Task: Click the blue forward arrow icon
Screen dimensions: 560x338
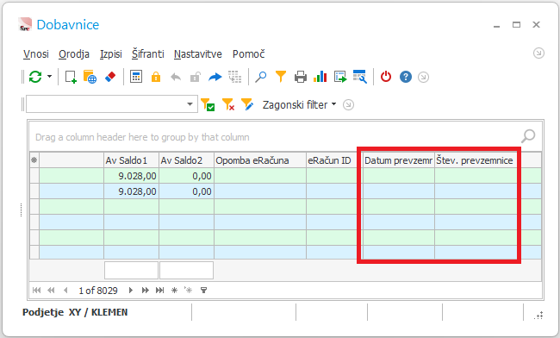Action: [x=215, y=77]
